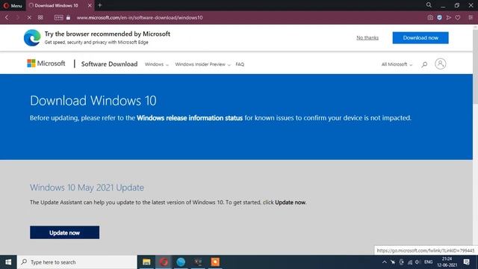This screenshot has width=478, height=269.
Task: Toggle the VPN badge in address bar
Action: click(x=58, y=18)
